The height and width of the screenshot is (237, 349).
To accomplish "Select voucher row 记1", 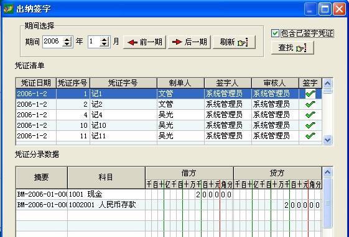I will pos(169,94).
